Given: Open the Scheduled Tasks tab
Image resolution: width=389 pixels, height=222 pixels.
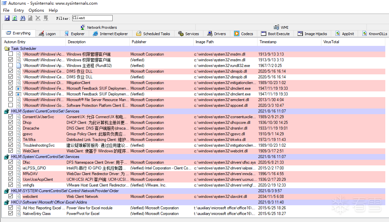Looking at the screenshot, I should pyautogui.click(x=153, y=34).
